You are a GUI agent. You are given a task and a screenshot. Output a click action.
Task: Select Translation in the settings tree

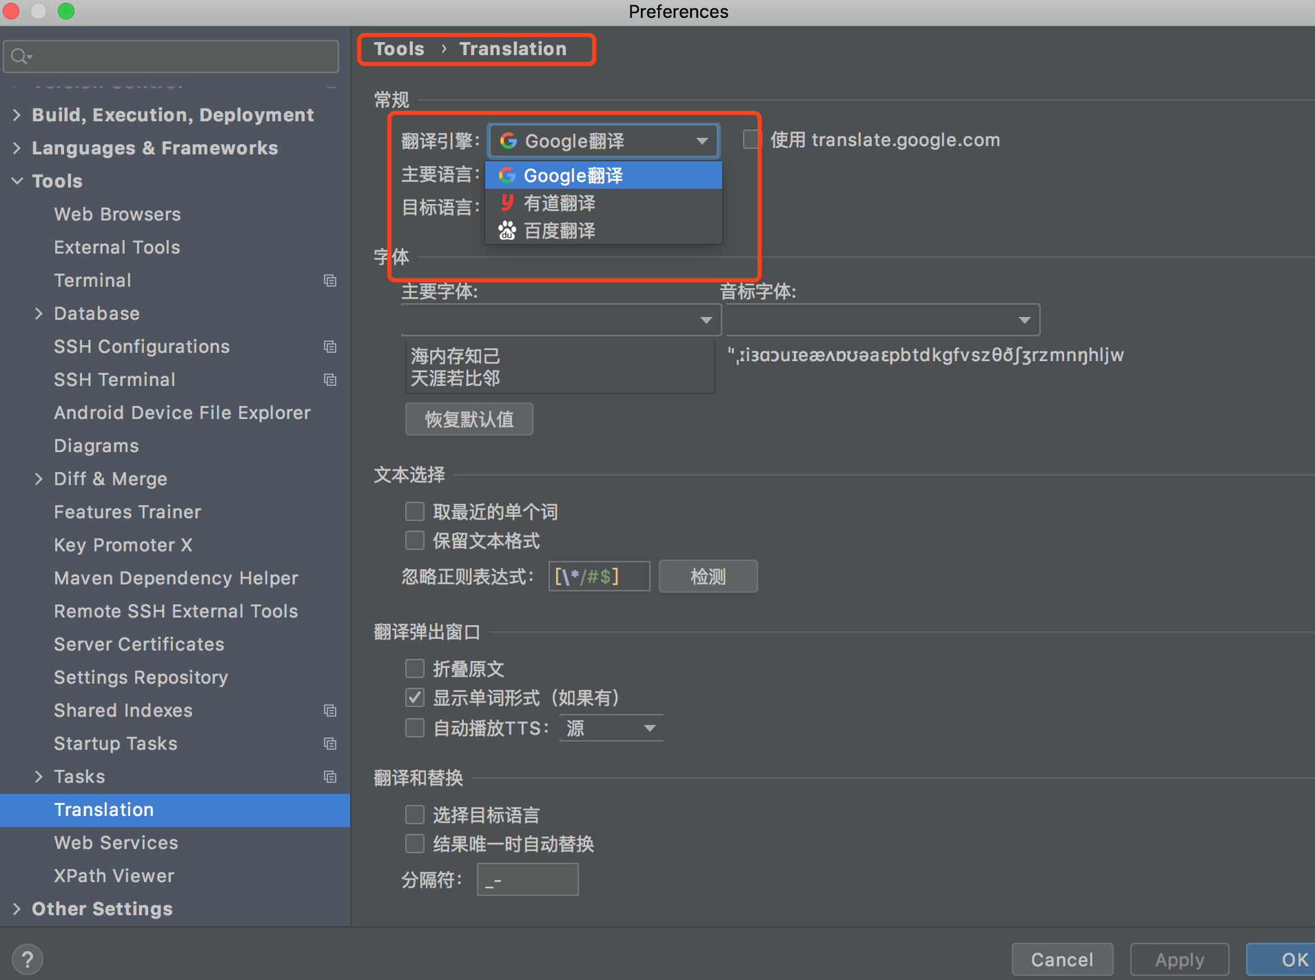coord(175,810)
